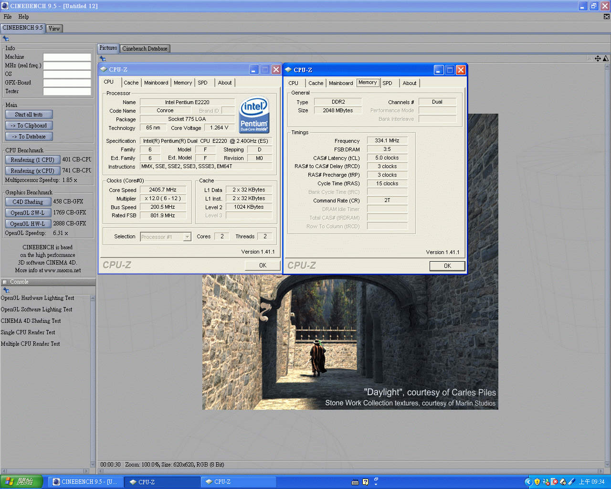Open Cache tab in right CPU-Z window
This screenshot has height=489, width=611.
(316, 83)
